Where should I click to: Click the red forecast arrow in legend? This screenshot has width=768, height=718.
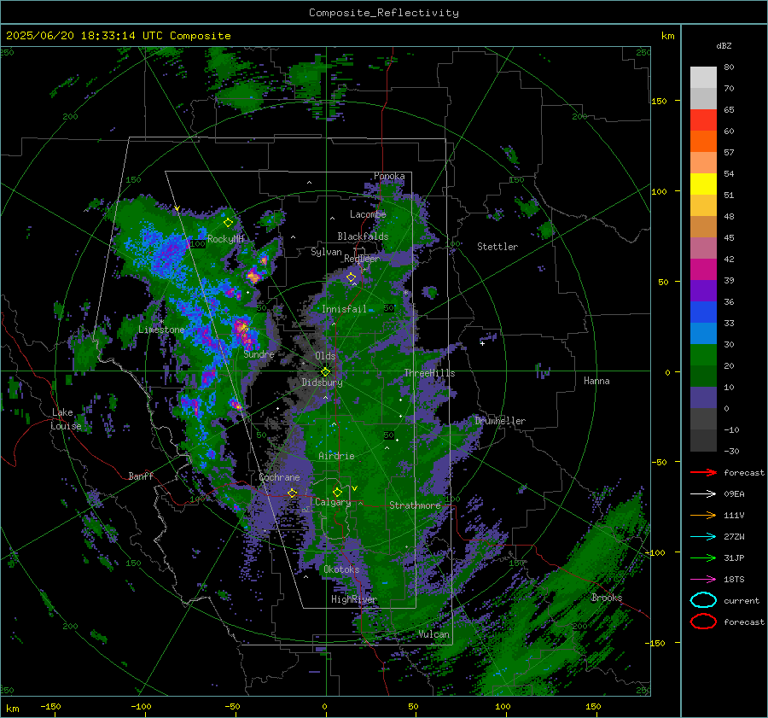703,472
